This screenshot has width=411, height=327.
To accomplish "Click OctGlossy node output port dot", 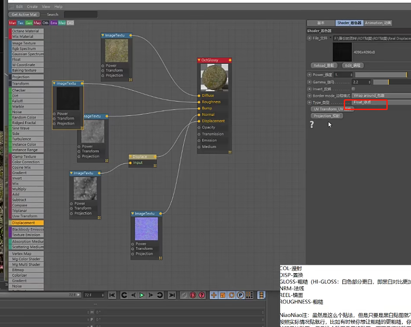I will [x=230, y=60].
